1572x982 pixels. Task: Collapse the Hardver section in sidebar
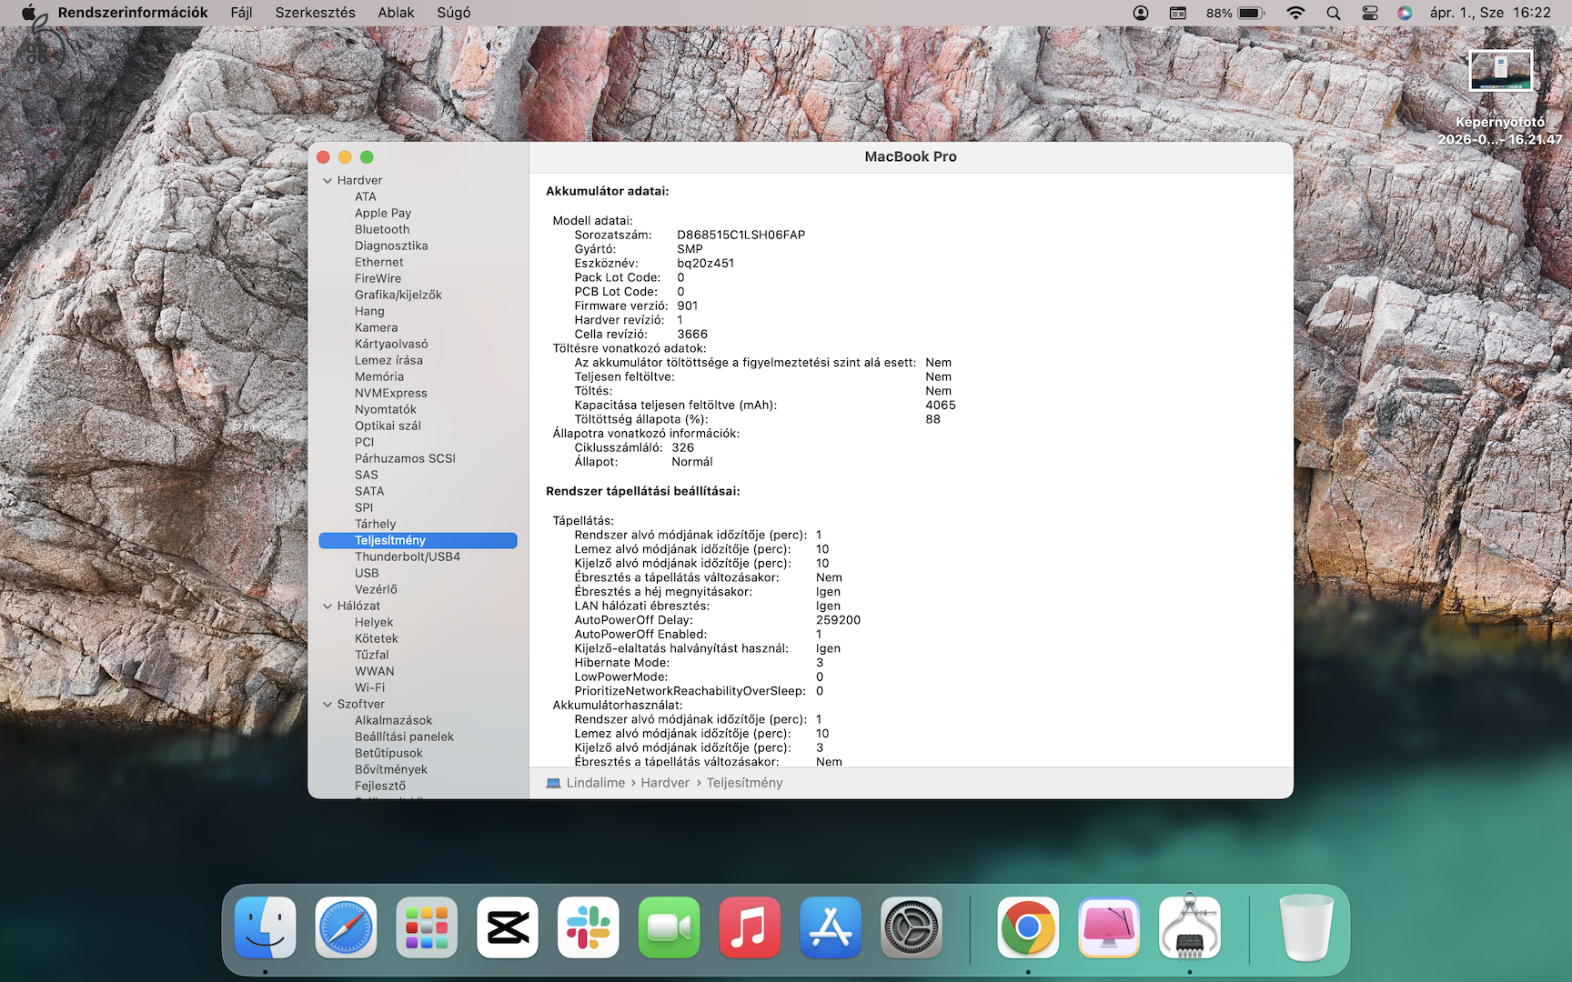327,180
